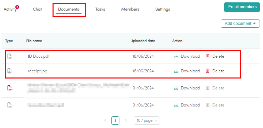Open the Members tab
Viewport: 263px width, 128px height.
point(130,9)
